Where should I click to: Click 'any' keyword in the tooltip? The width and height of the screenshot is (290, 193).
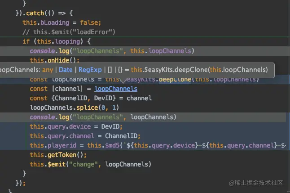click(x=48, y=70)
